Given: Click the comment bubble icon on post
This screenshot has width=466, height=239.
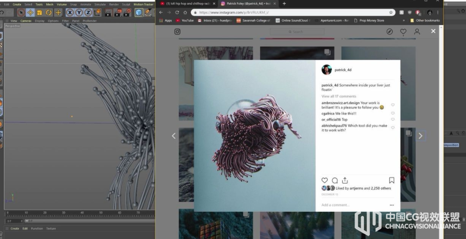Looking at the screenshot, I should tap(335, 180).
